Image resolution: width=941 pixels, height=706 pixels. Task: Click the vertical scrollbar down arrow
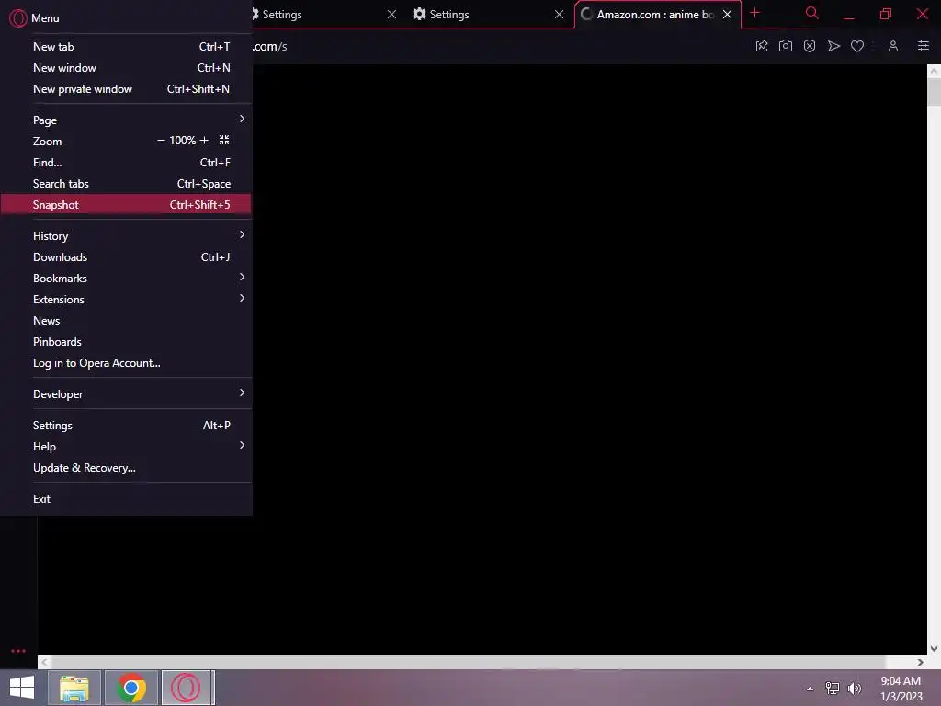coord(934,649)
